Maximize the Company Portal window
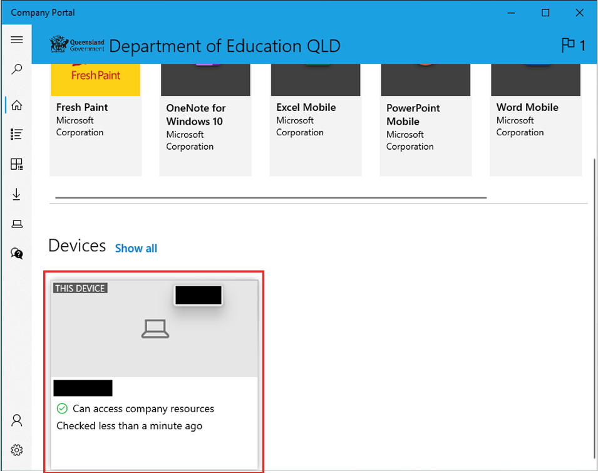 545,13
